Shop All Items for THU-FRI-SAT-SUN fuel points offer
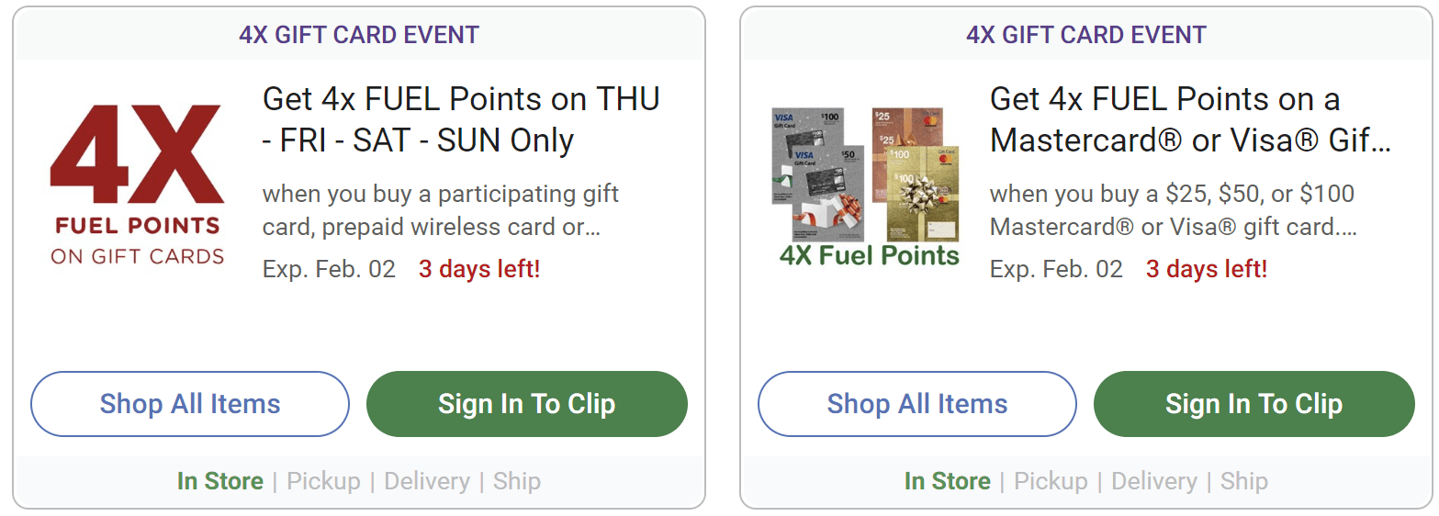Viewport: 1439px width, 516px height. click(x=190, y=404)
